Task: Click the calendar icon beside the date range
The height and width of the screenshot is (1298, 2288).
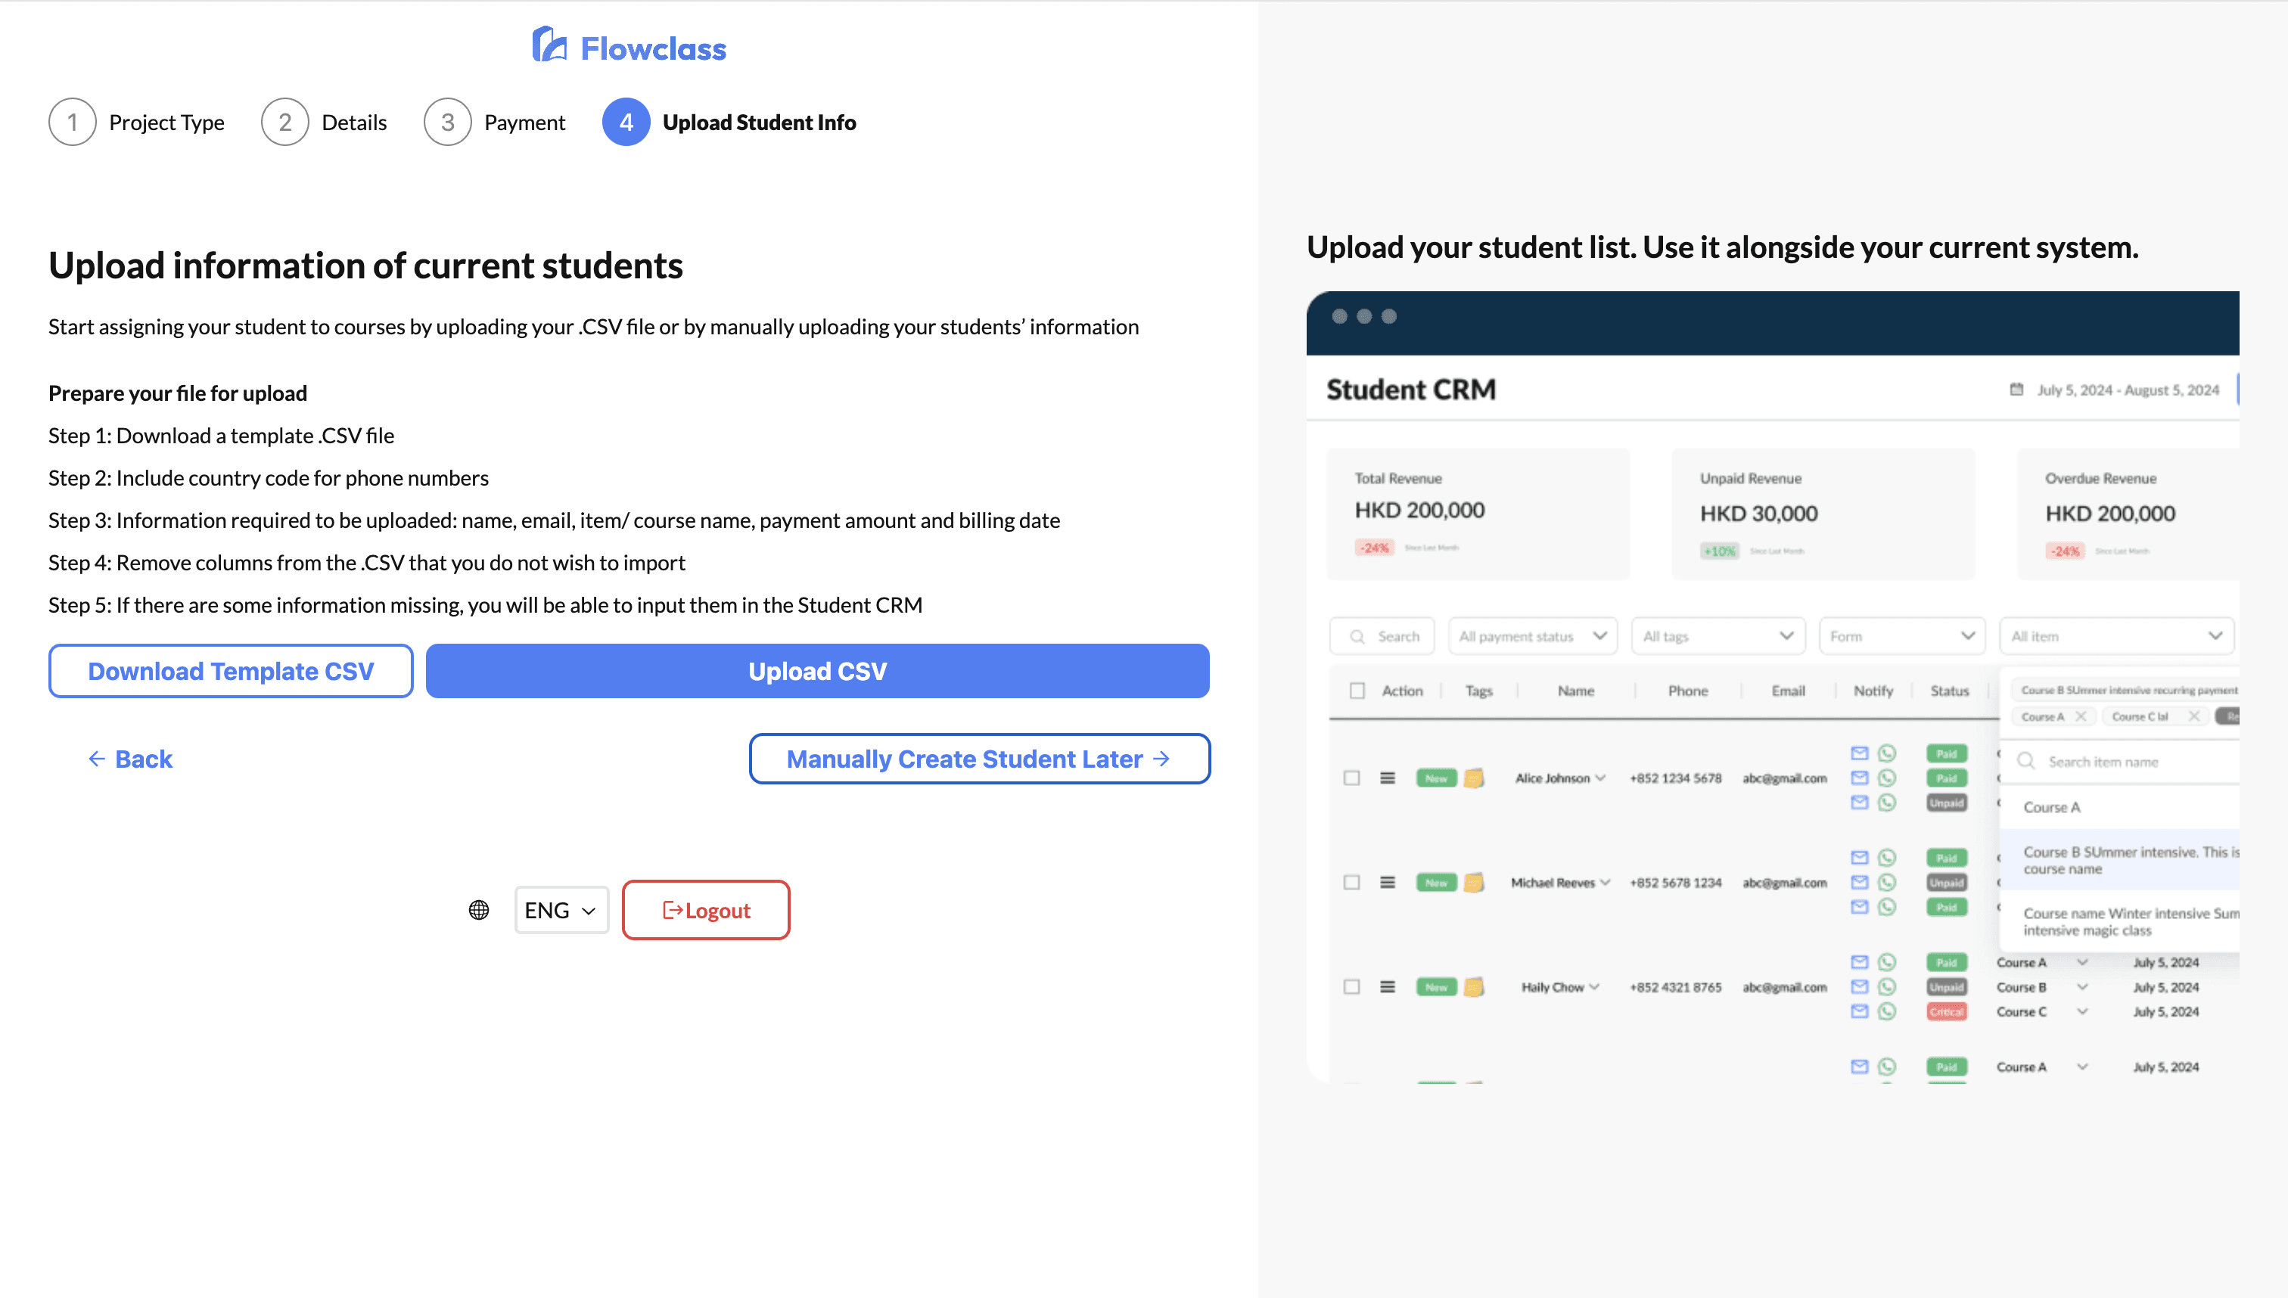Action: (2016, 390)
